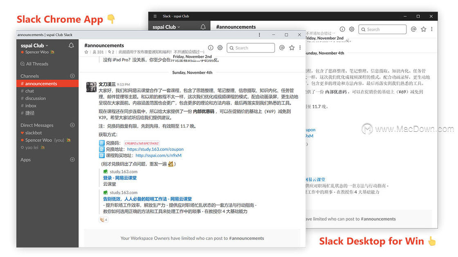View mentions with @ icon in Chrome App
The width and height of the screenshot is (458, 257).
pos(282,48)
